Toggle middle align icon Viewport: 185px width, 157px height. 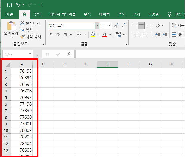141,25
